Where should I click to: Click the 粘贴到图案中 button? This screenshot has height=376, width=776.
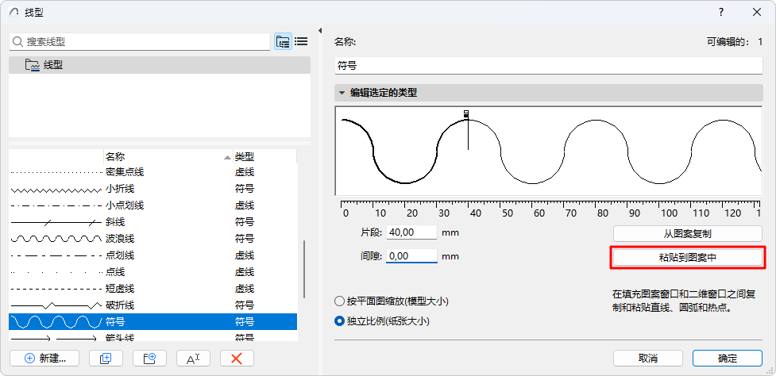687,258
